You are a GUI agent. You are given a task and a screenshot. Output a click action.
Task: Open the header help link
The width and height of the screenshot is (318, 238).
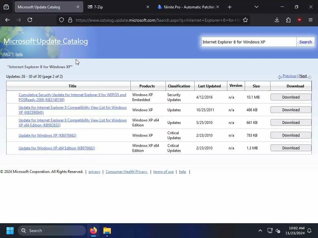point(19,54)
